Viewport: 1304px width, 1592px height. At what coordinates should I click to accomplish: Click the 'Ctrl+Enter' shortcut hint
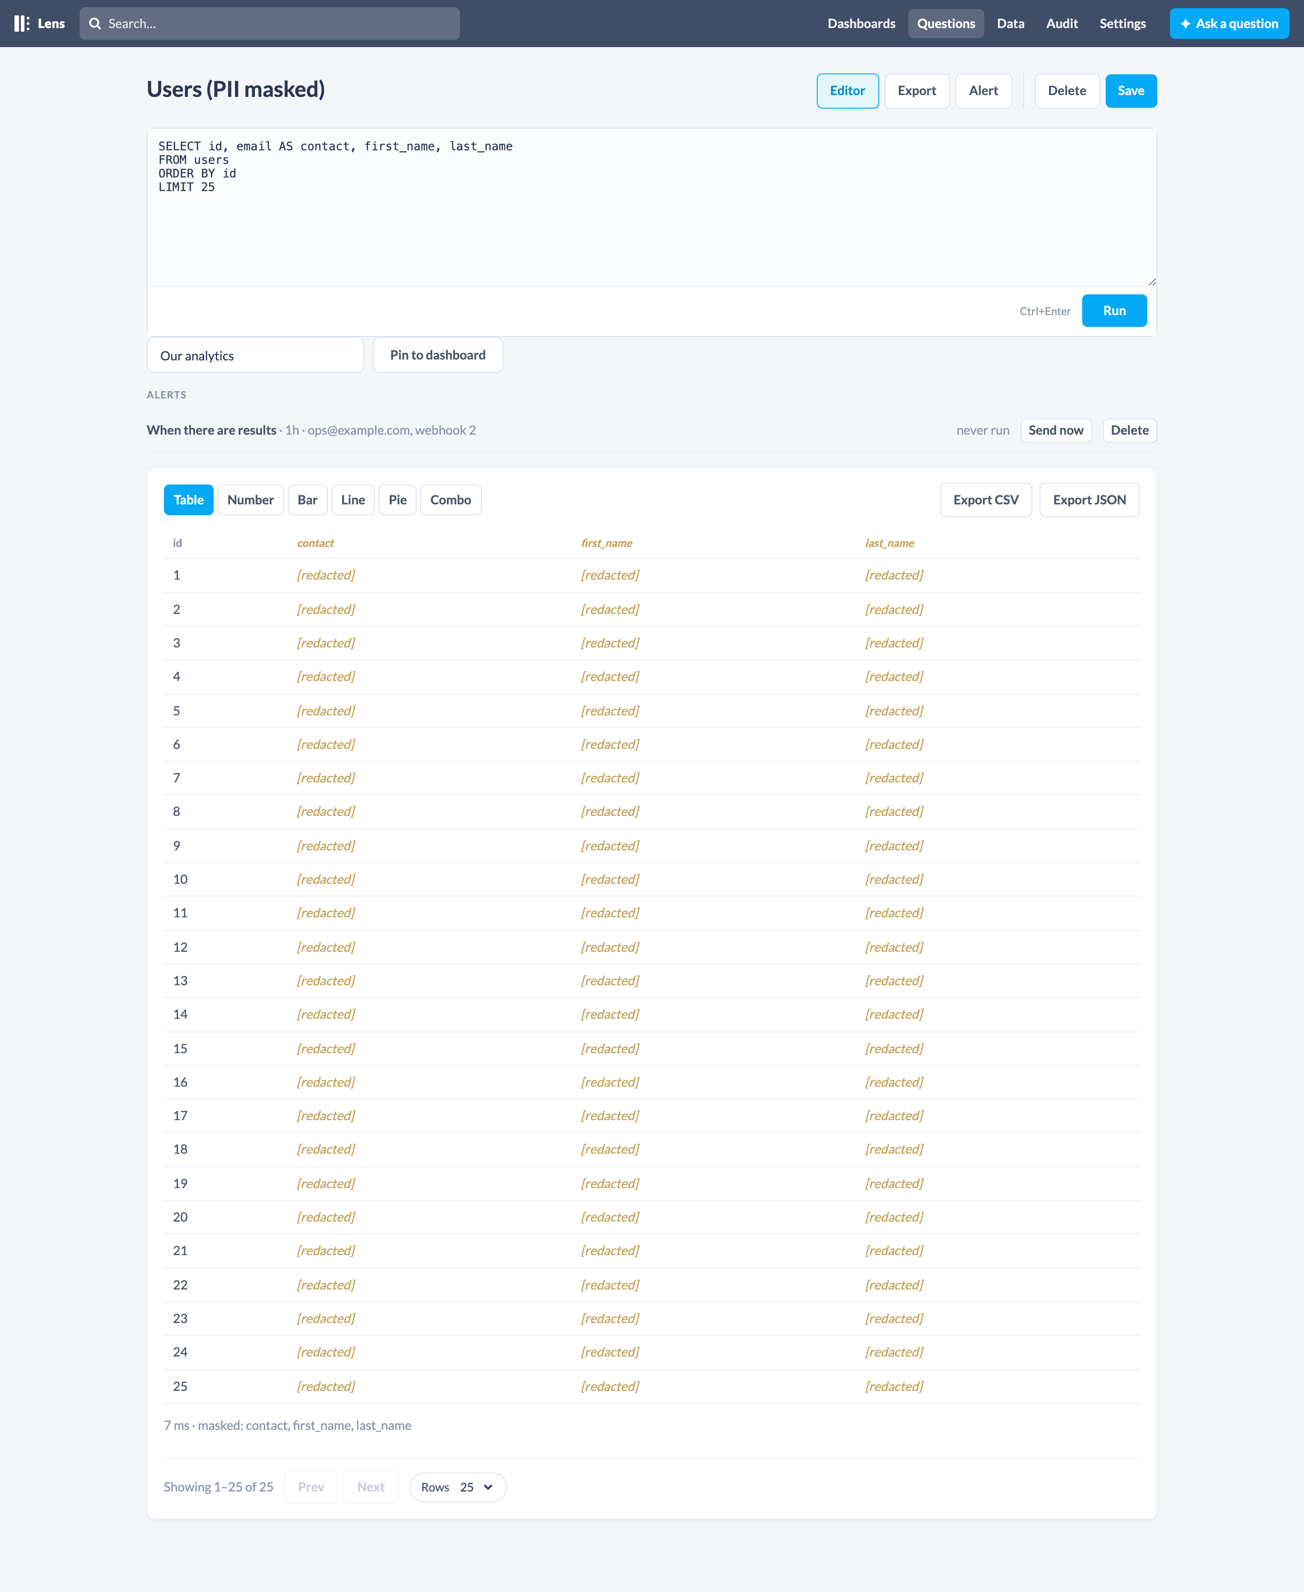[1045, 311]
